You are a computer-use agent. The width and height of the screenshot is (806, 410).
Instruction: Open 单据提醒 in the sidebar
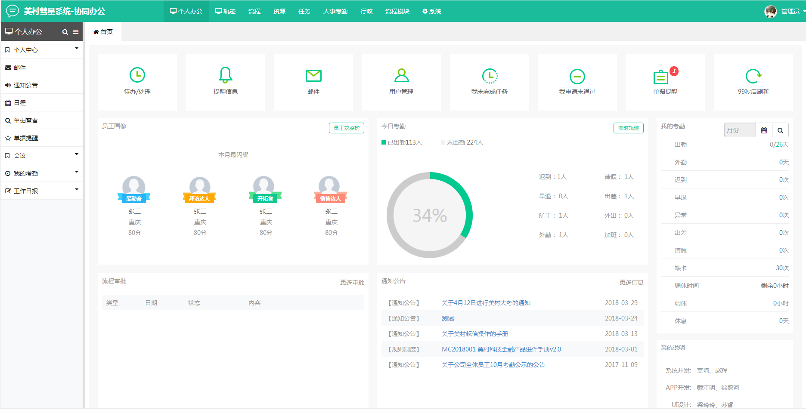(42, 138)
